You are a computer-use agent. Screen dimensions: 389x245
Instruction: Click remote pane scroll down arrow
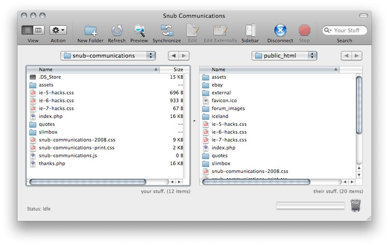[x=359, y=175]
